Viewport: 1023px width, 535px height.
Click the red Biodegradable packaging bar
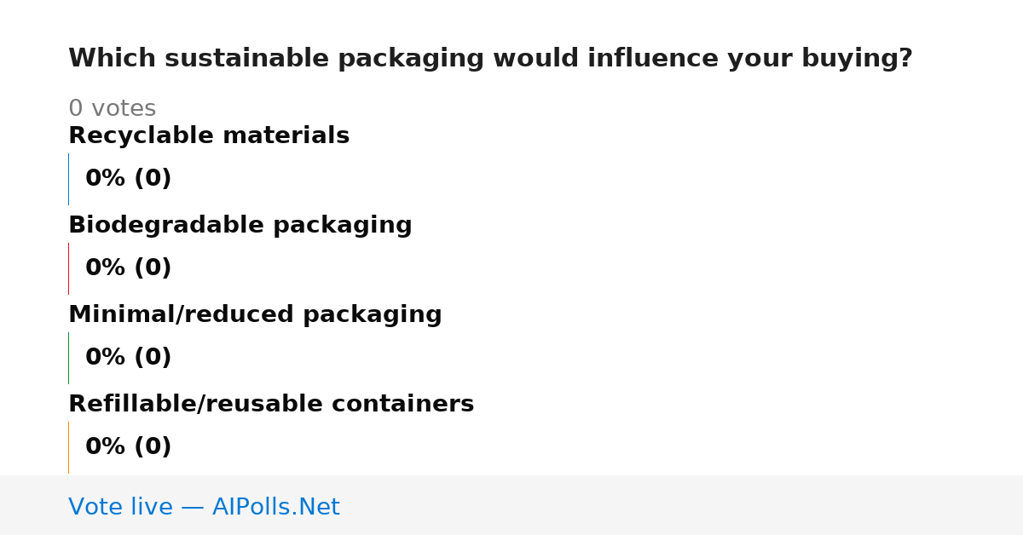coord(68,268)
